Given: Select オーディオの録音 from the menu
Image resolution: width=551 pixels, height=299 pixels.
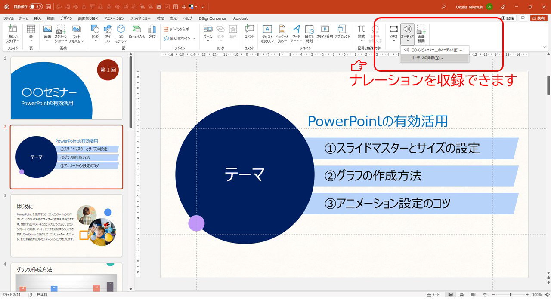Looking at the screenshot, I should click(435, 58).
